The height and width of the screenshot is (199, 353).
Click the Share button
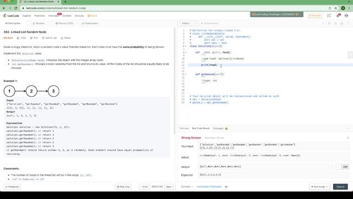[x=66, y=38]
